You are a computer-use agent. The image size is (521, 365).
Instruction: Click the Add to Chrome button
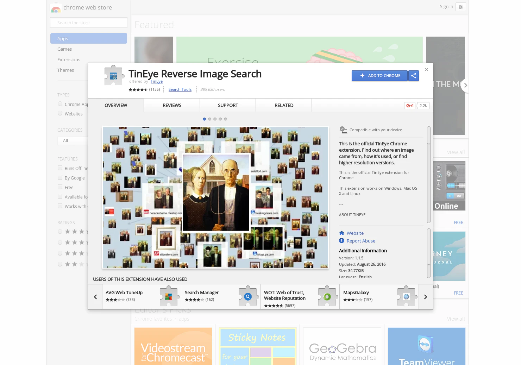click(x=379, y=76)
